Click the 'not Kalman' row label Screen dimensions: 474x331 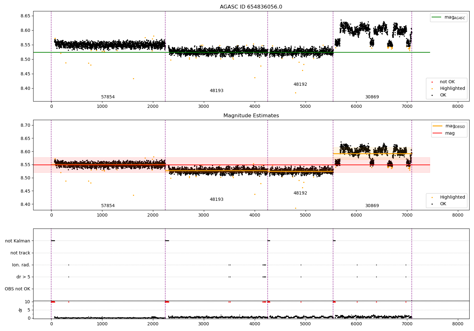(18, 241)
